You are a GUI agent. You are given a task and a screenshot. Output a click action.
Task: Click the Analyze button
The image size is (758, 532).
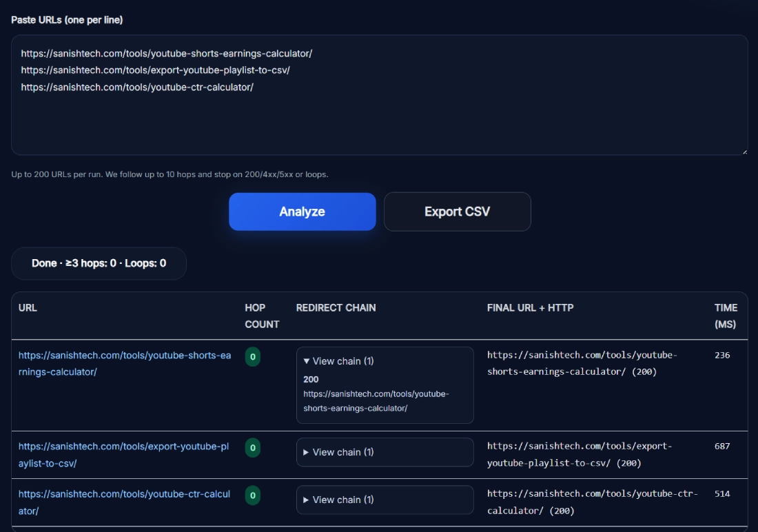point(302,212)
